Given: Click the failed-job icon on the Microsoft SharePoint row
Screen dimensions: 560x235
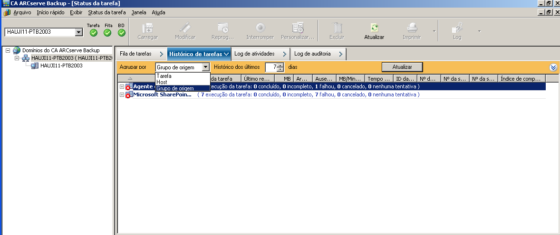Looking at the screenshot, I should [129, 95].
